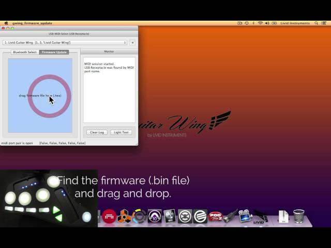The image size is (331, 248).
Task: Click the refresh button beside port dropdown
Action: 132,42
